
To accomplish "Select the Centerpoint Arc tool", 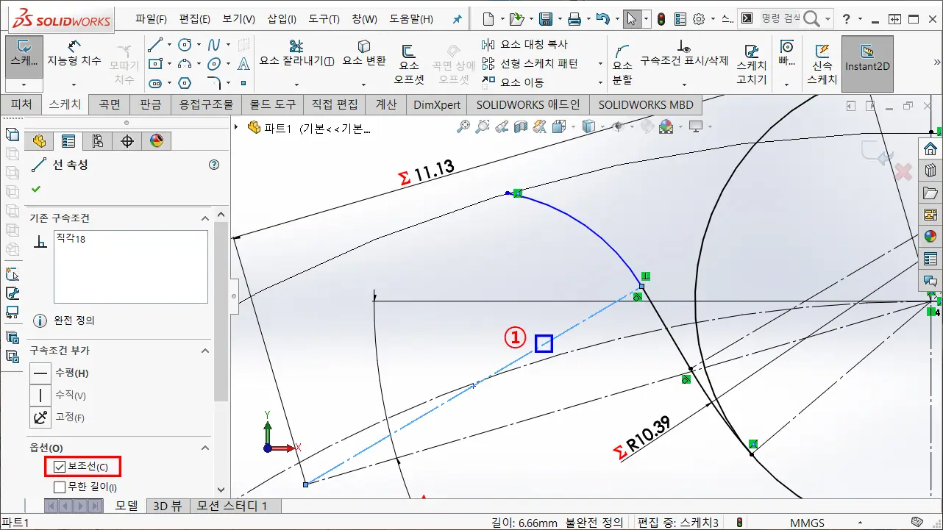I will [185, 64].
